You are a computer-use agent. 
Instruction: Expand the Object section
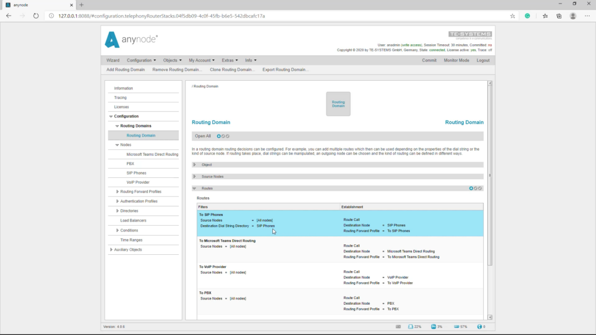pyautogui.click(x=194, y=165)
